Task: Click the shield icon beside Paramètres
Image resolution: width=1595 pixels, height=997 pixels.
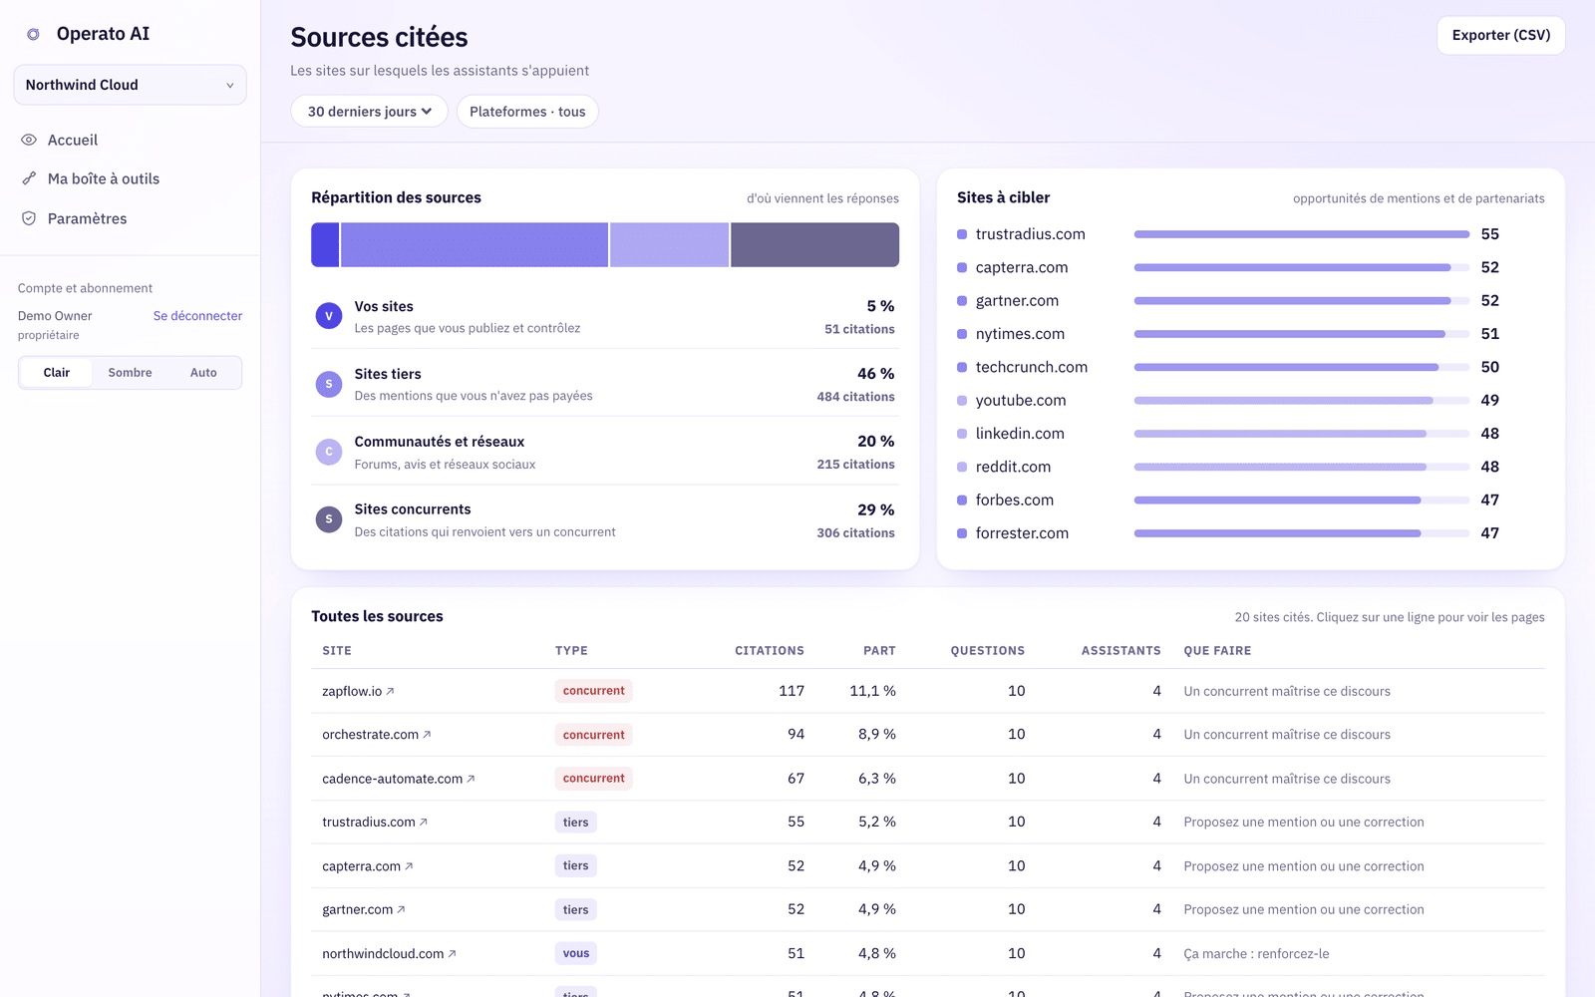Action: pyautogui.click(x=29, y=218)
